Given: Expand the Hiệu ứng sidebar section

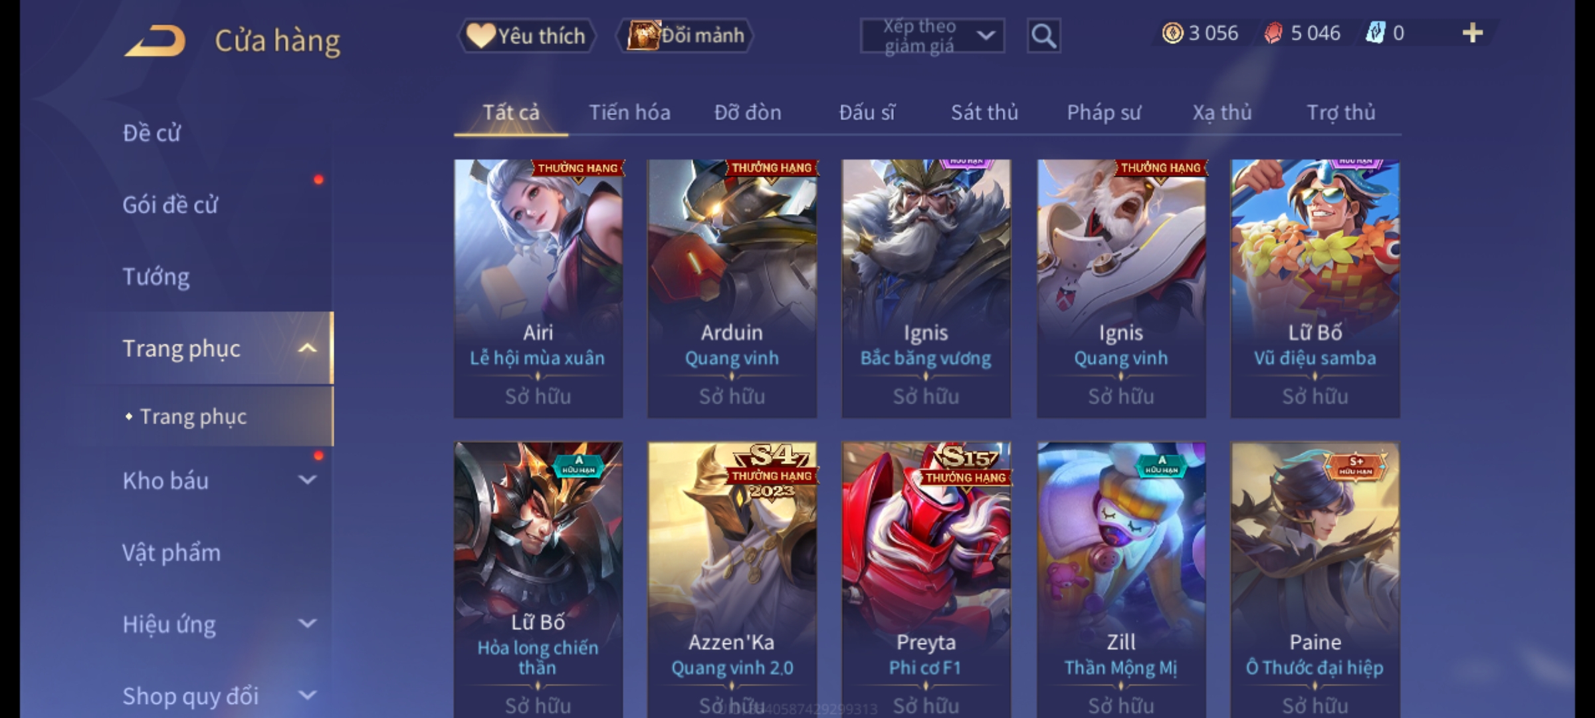Looking at the screenshot, I should [307, 624].
